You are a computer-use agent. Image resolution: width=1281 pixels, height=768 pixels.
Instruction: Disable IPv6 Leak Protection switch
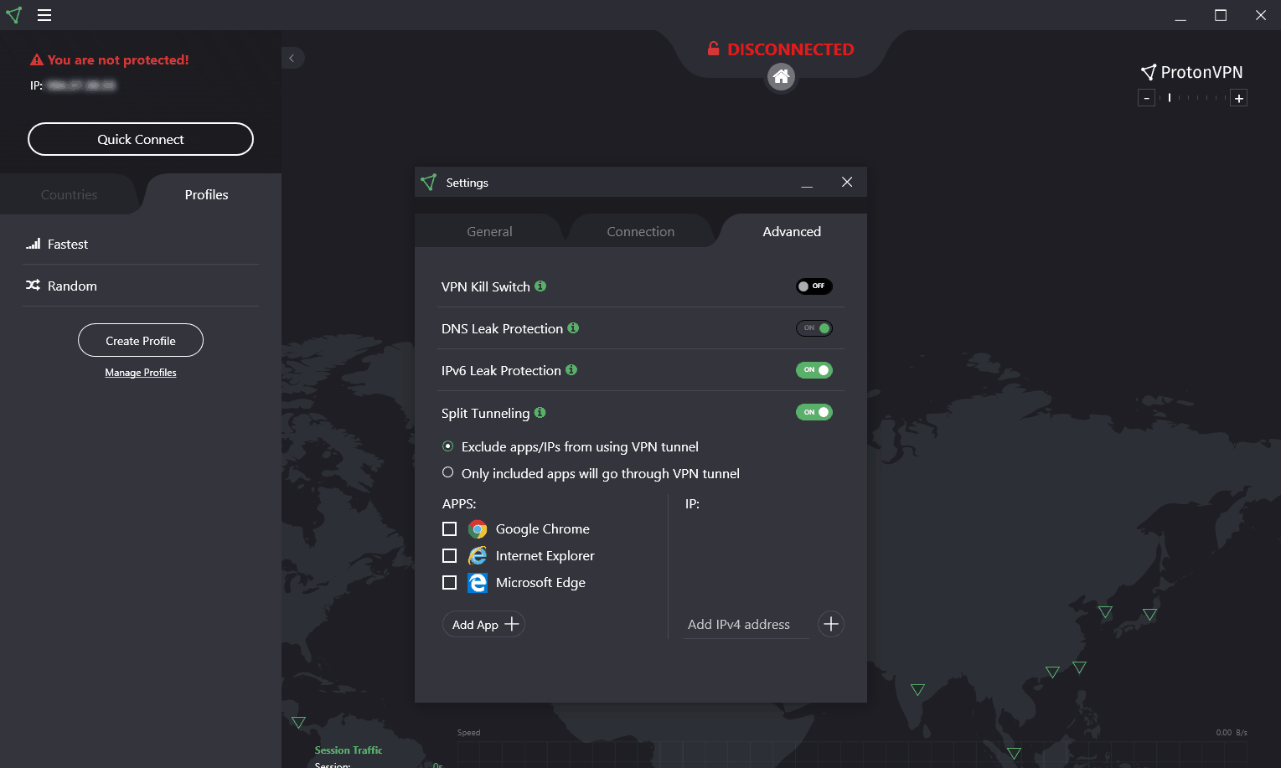point(814,370)
